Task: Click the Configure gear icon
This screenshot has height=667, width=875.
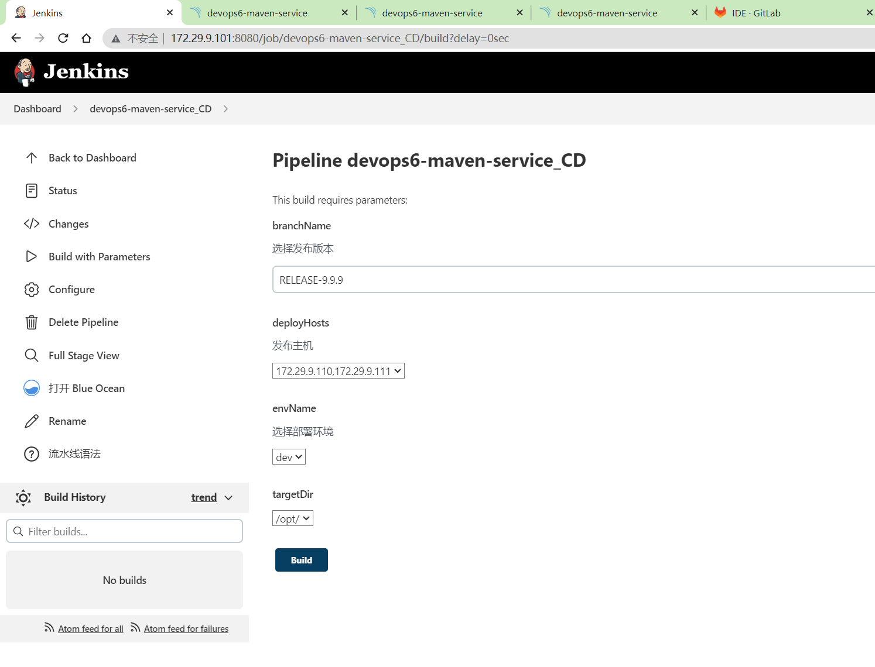Action: click(32, 290)
